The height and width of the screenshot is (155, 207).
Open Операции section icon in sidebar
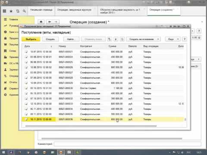[6, 76]
